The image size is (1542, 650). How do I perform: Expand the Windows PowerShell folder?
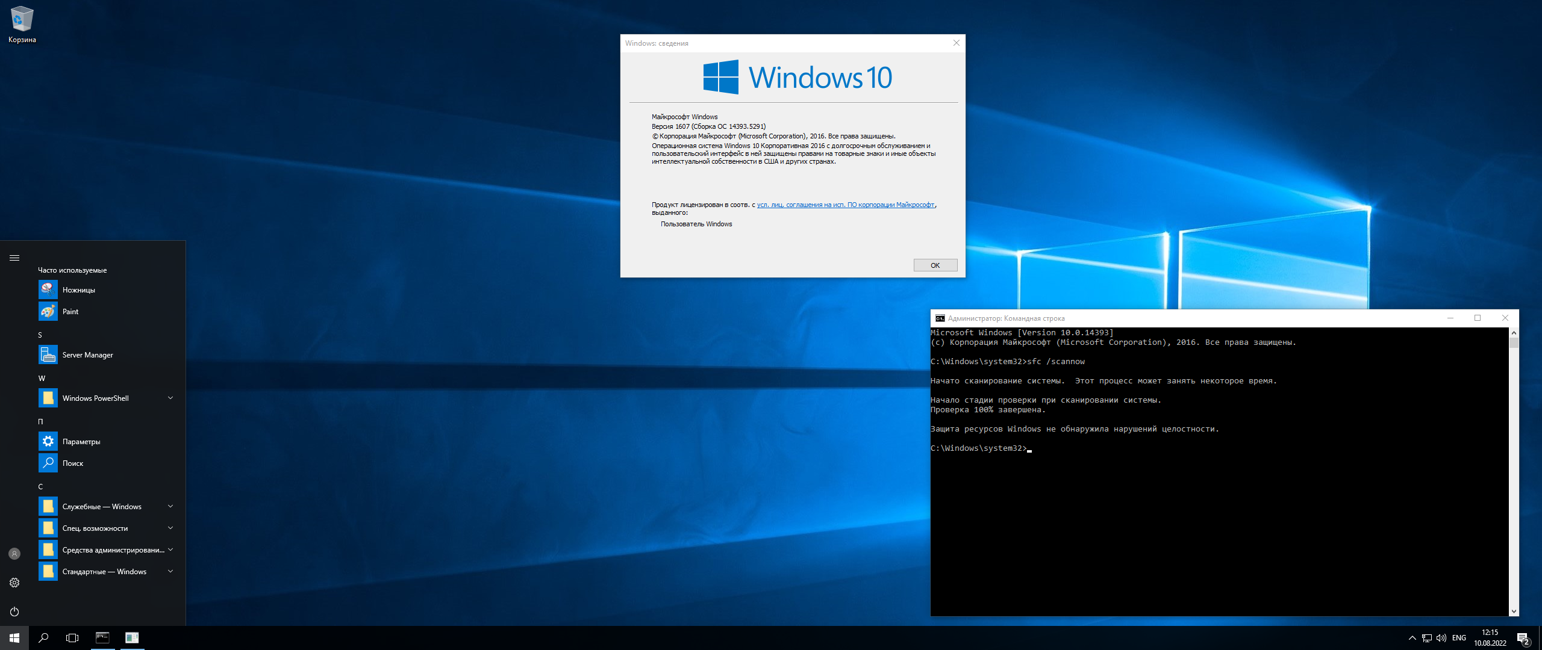tap(170, 398)
